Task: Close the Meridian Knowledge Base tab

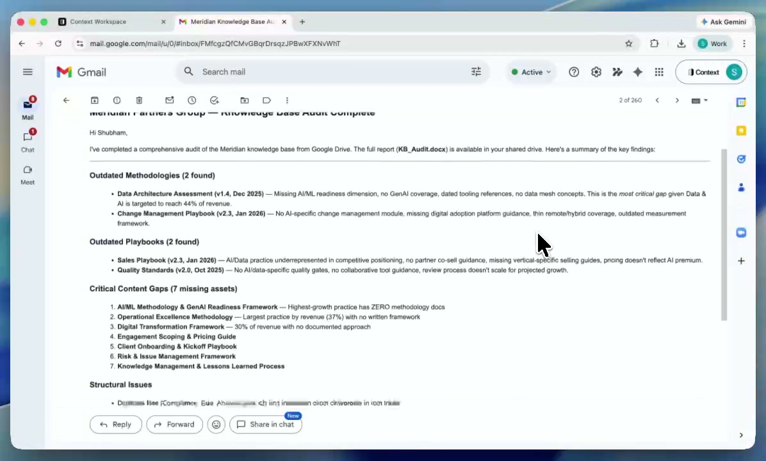Action: coord(284,22)
